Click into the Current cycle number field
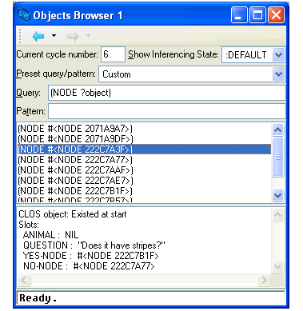Image resolution: width=303 pixels, height=311 pixels. point(113,54)
